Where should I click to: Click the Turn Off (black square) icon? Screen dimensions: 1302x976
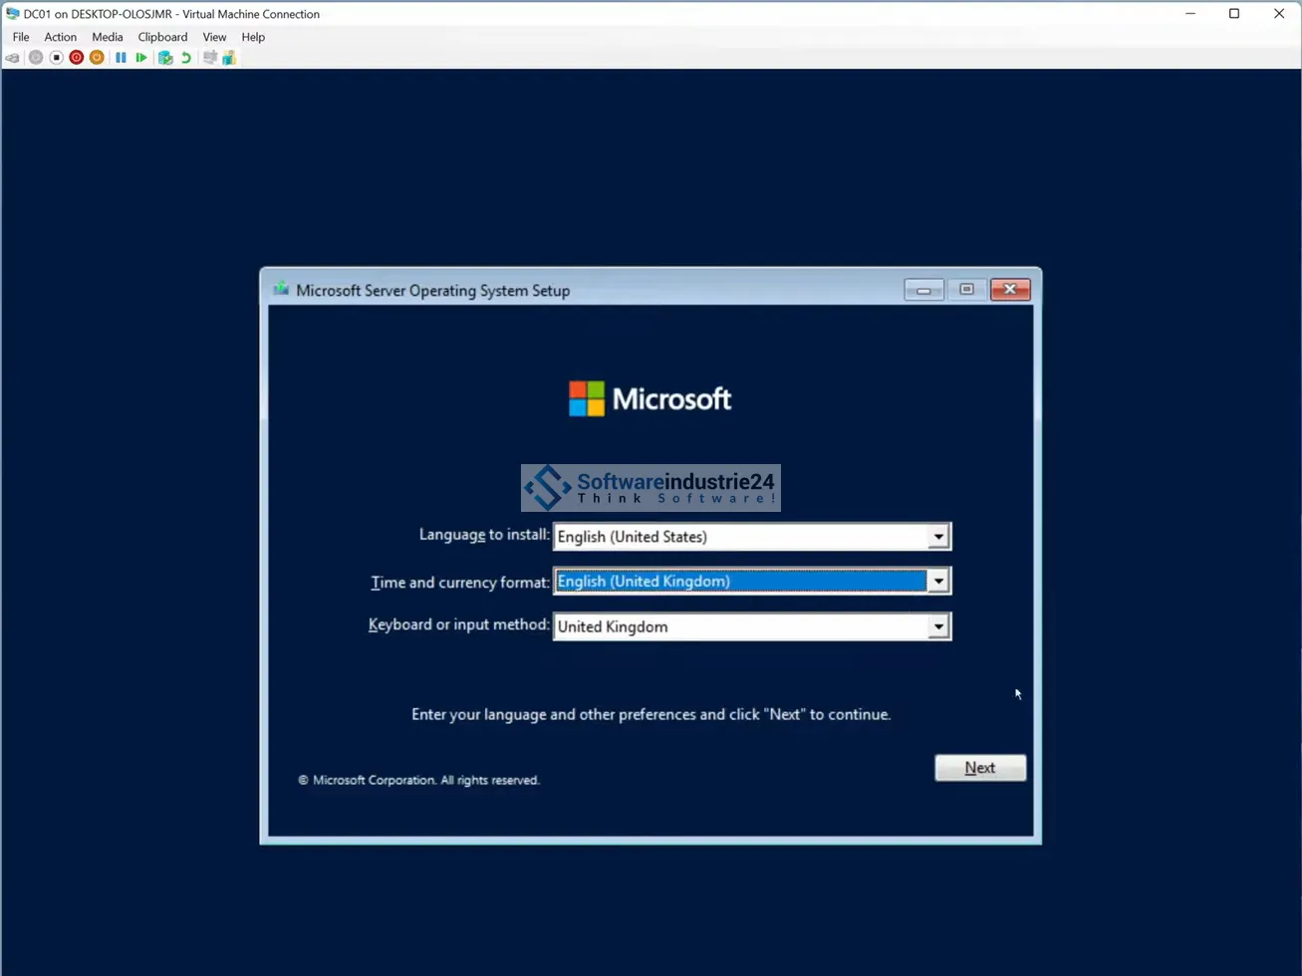coord(56,58)
